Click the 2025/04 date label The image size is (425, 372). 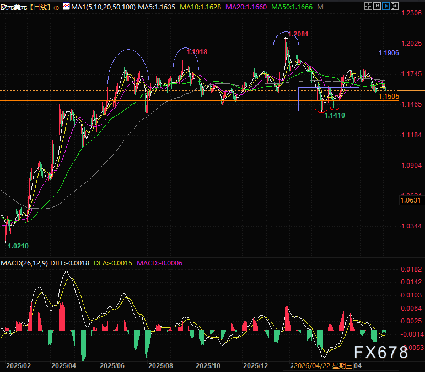click(64, 366)
